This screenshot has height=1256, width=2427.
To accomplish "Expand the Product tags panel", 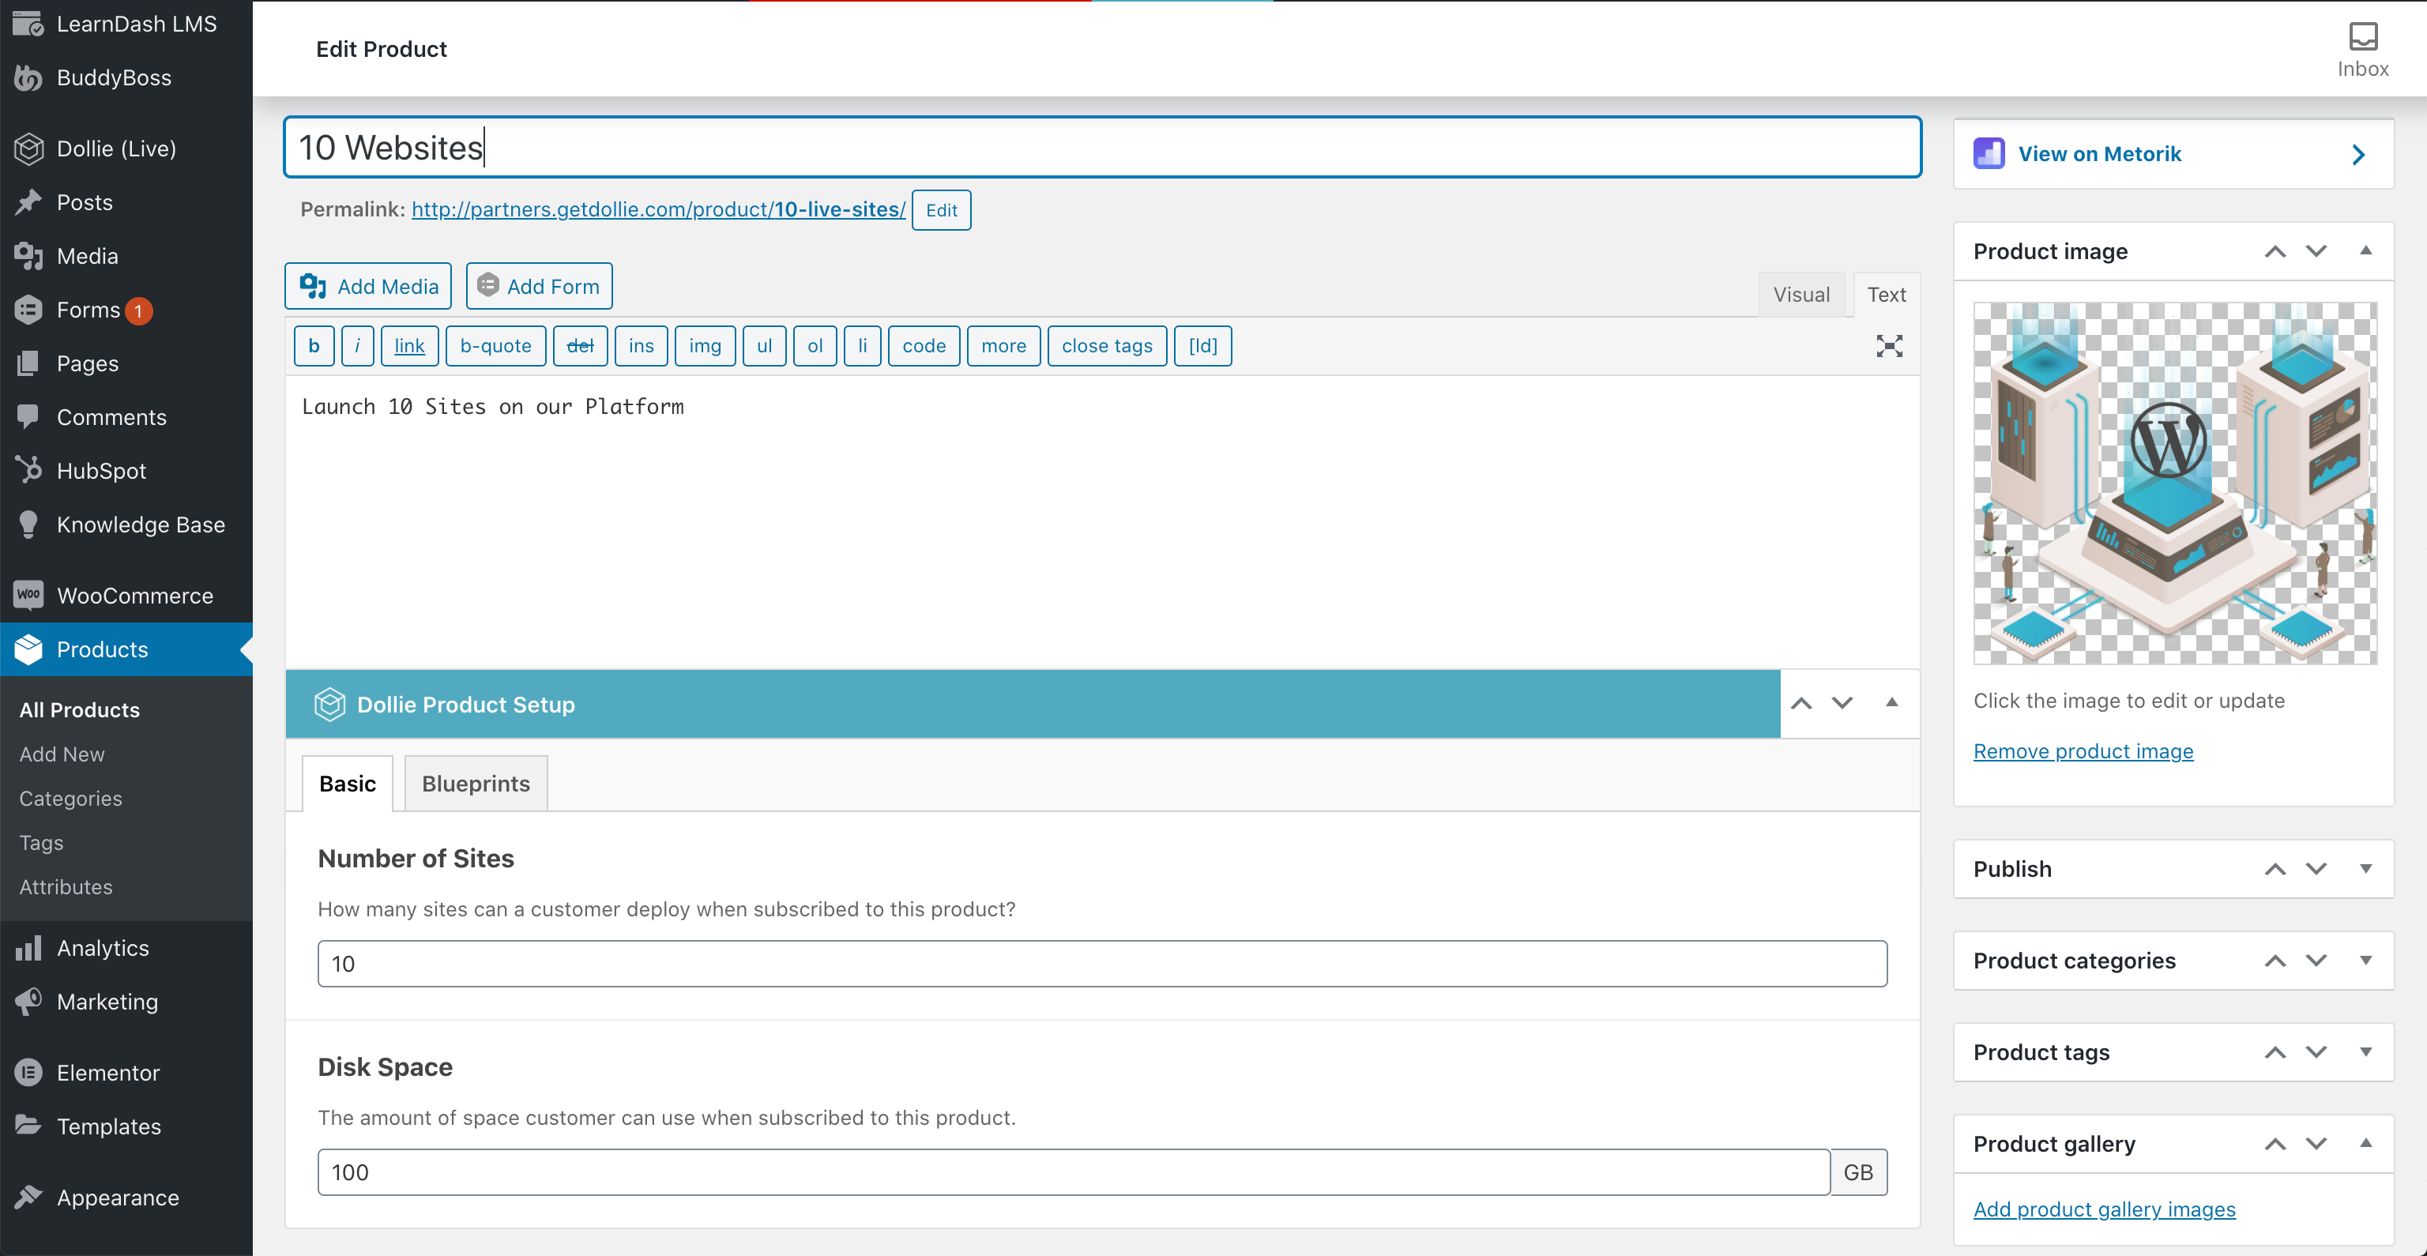I will 2367,1052.
